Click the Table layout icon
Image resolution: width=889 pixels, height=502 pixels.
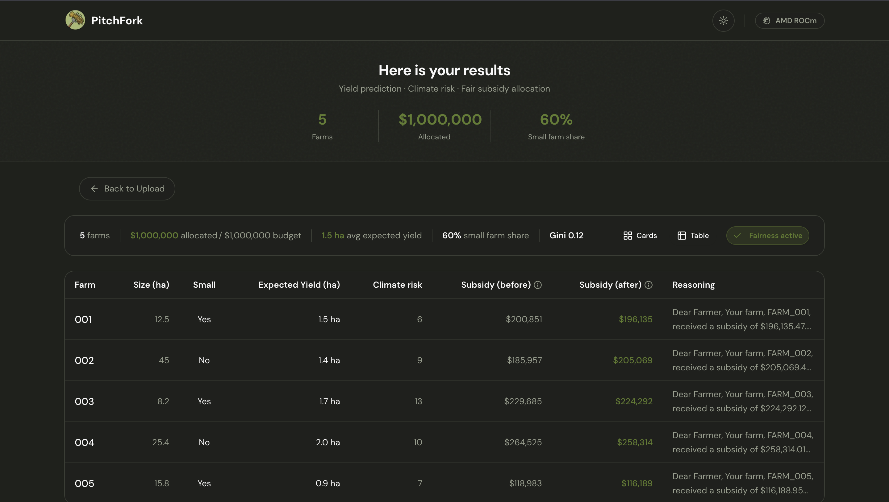682,236
